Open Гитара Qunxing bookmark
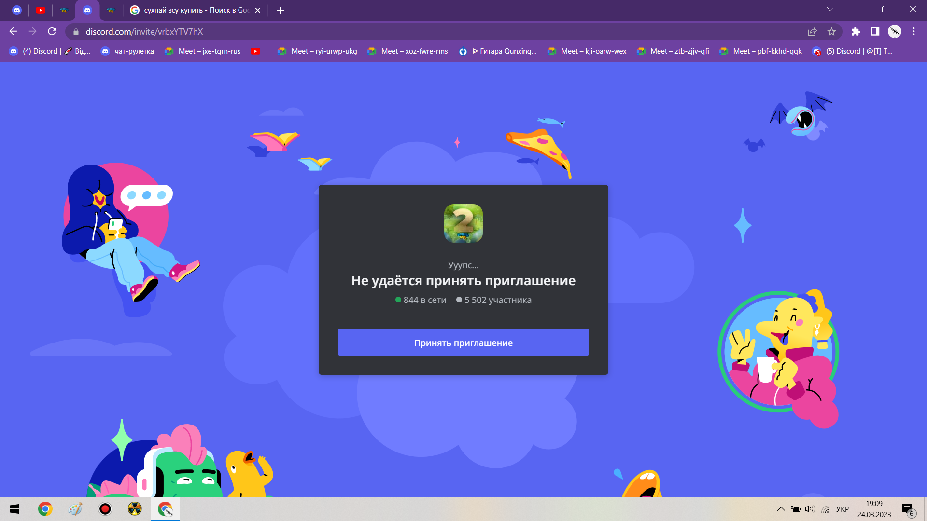927x521 pixels. coord(498,51)
